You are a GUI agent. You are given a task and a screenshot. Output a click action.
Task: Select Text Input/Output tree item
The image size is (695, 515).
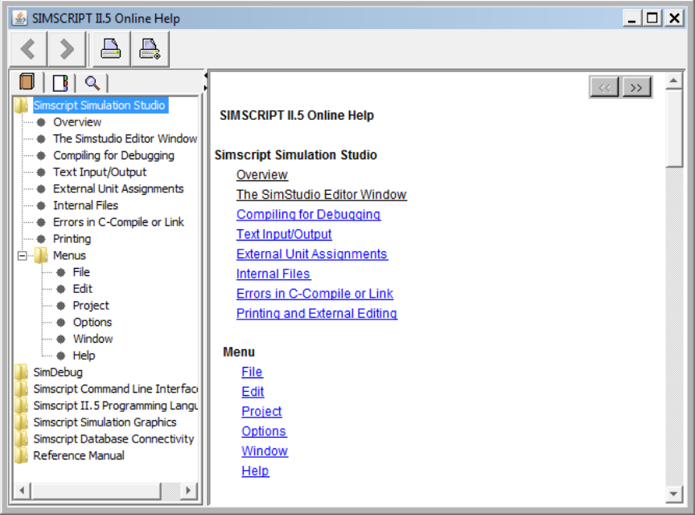coord(100,172)
